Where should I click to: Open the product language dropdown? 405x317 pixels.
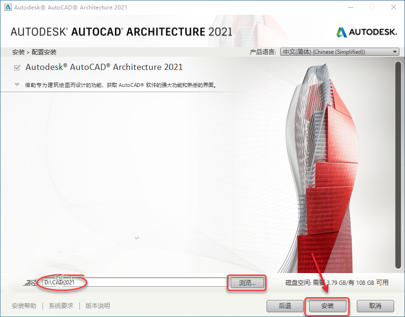(340, 52)
